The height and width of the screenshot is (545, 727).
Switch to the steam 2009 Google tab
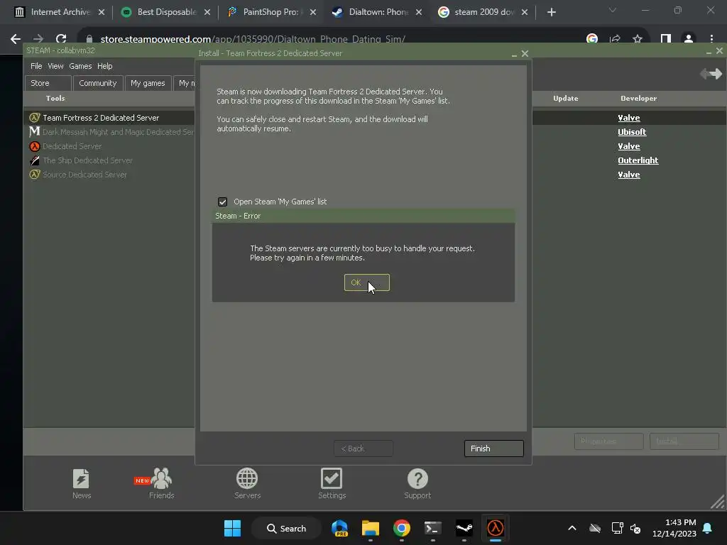click(483, 12)
